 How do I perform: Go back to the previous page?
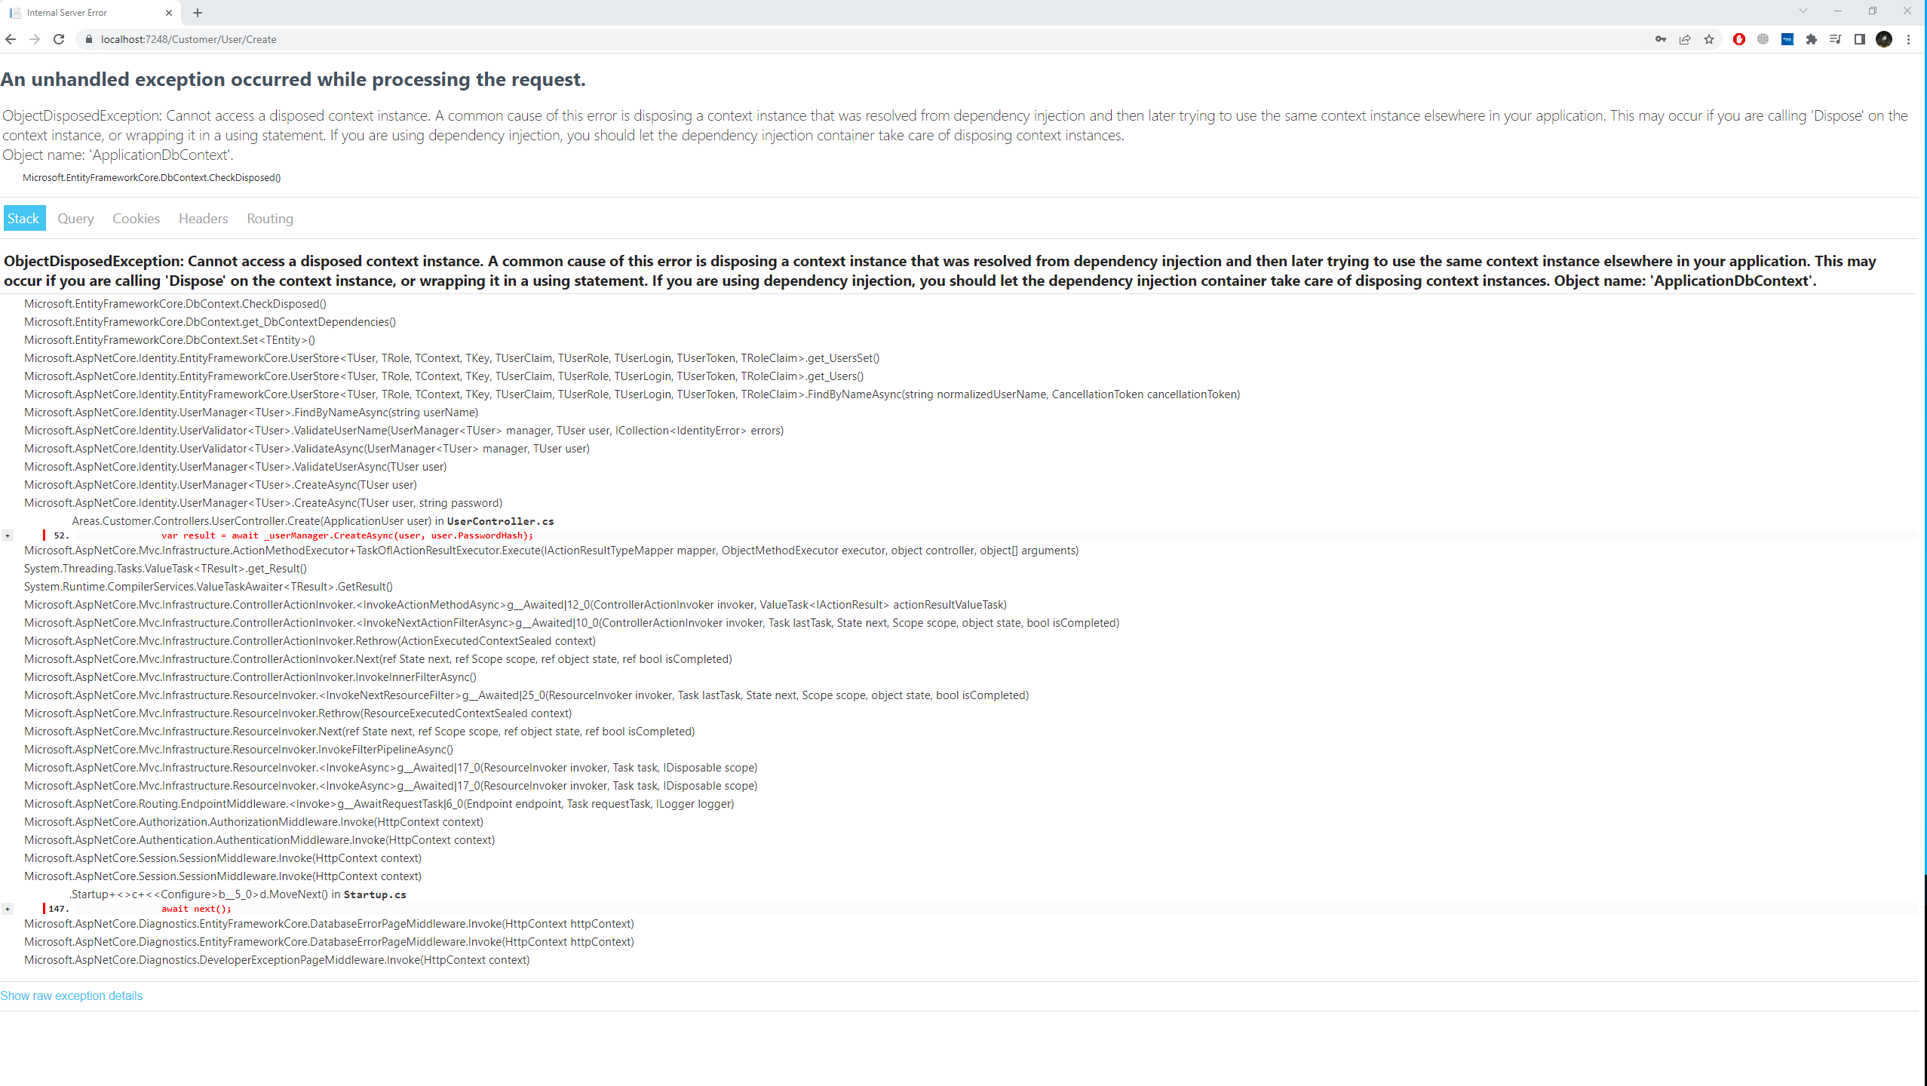pyautogui.click(x=11, y=39)
